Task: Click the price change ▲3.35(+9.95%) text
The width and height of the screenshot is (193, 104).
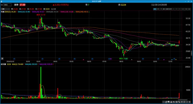Action: [x=61, y=5]
